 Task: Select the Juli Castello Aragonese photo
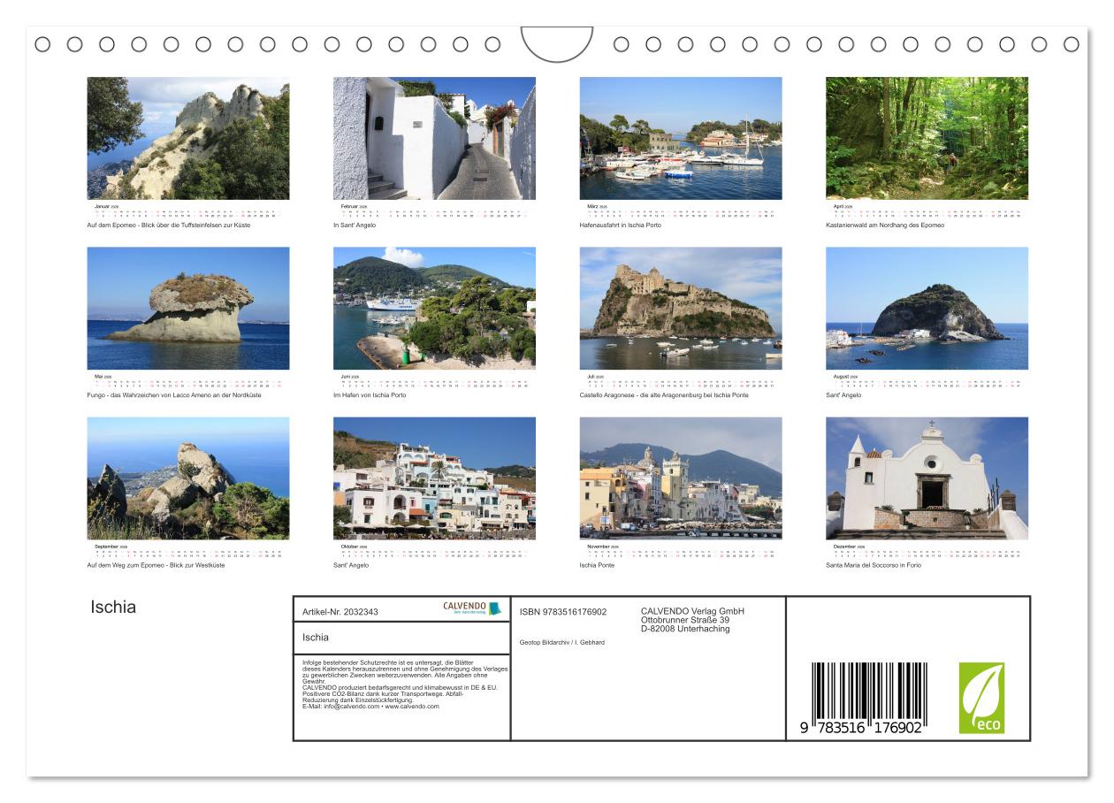[x=681, y=308]
